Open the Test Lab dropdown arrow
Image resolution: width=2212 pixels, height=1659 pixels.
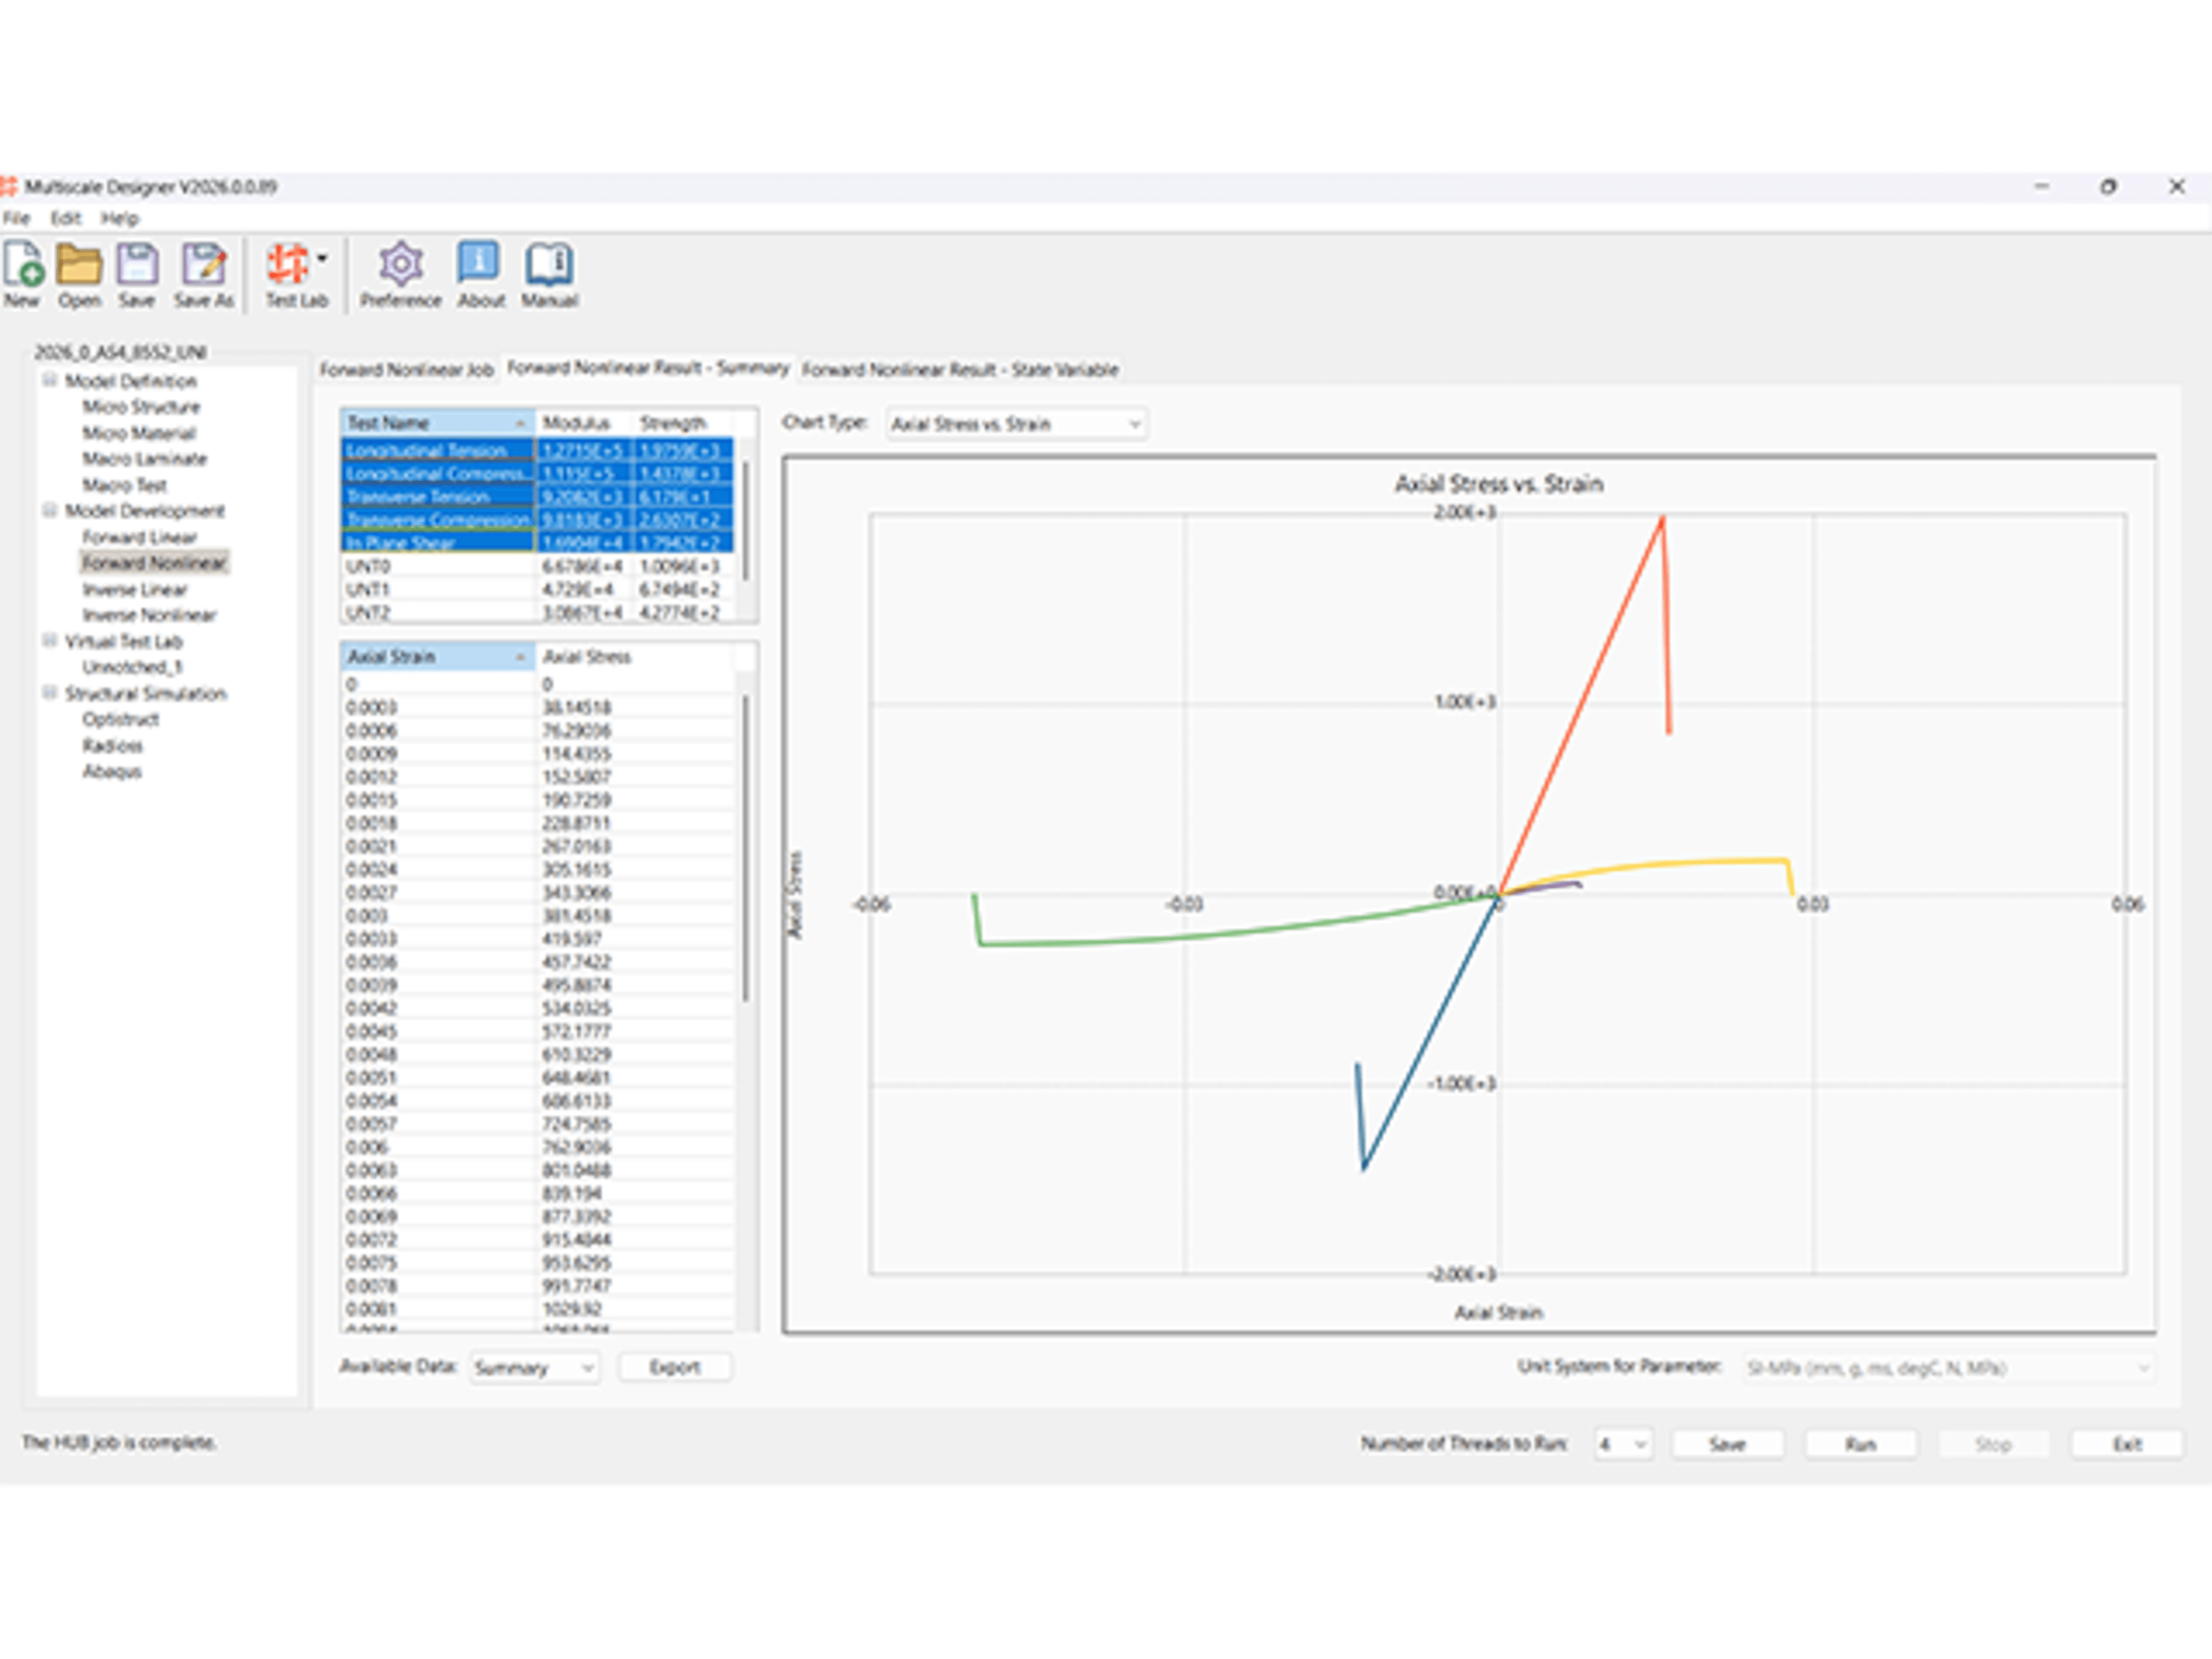322,258
